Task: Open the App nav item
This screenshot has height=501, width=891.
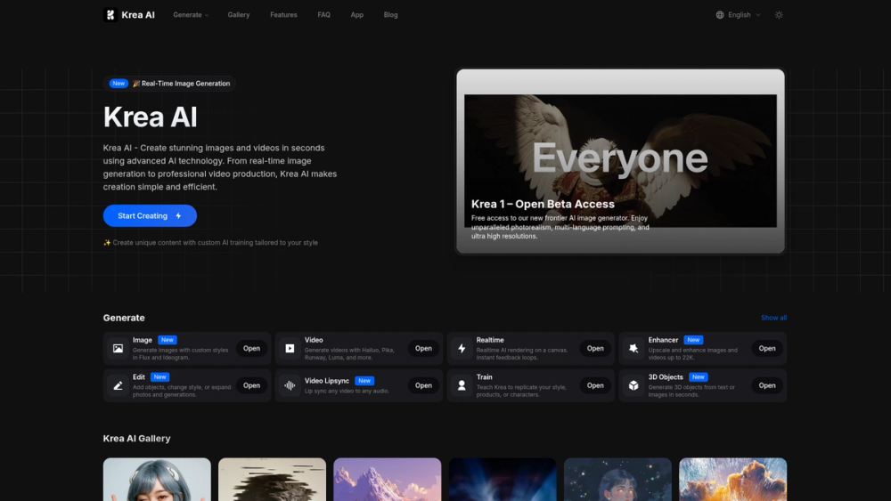Action: click(x=357, y=15)
